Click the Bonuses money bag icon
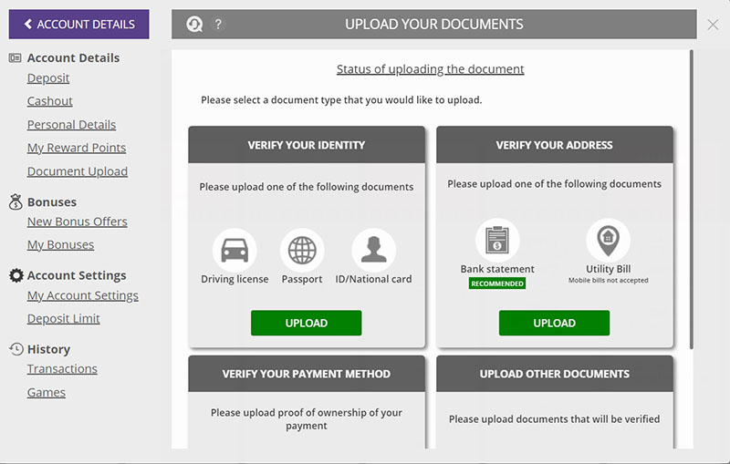Screen dimensions: 730x464 pos(16,201)
